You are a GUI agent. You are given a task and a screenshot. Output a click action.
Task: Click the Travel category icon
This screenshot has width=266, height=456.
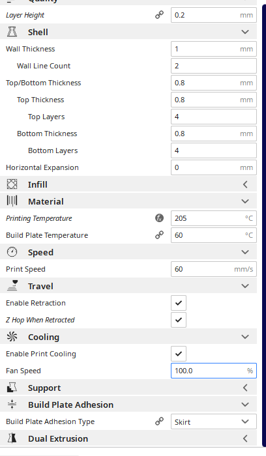tap(12, 286)
